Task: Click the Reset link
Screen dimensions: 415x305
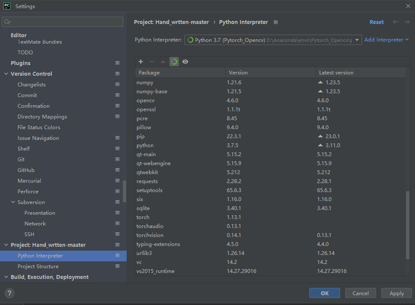Action: coord(376,22)
